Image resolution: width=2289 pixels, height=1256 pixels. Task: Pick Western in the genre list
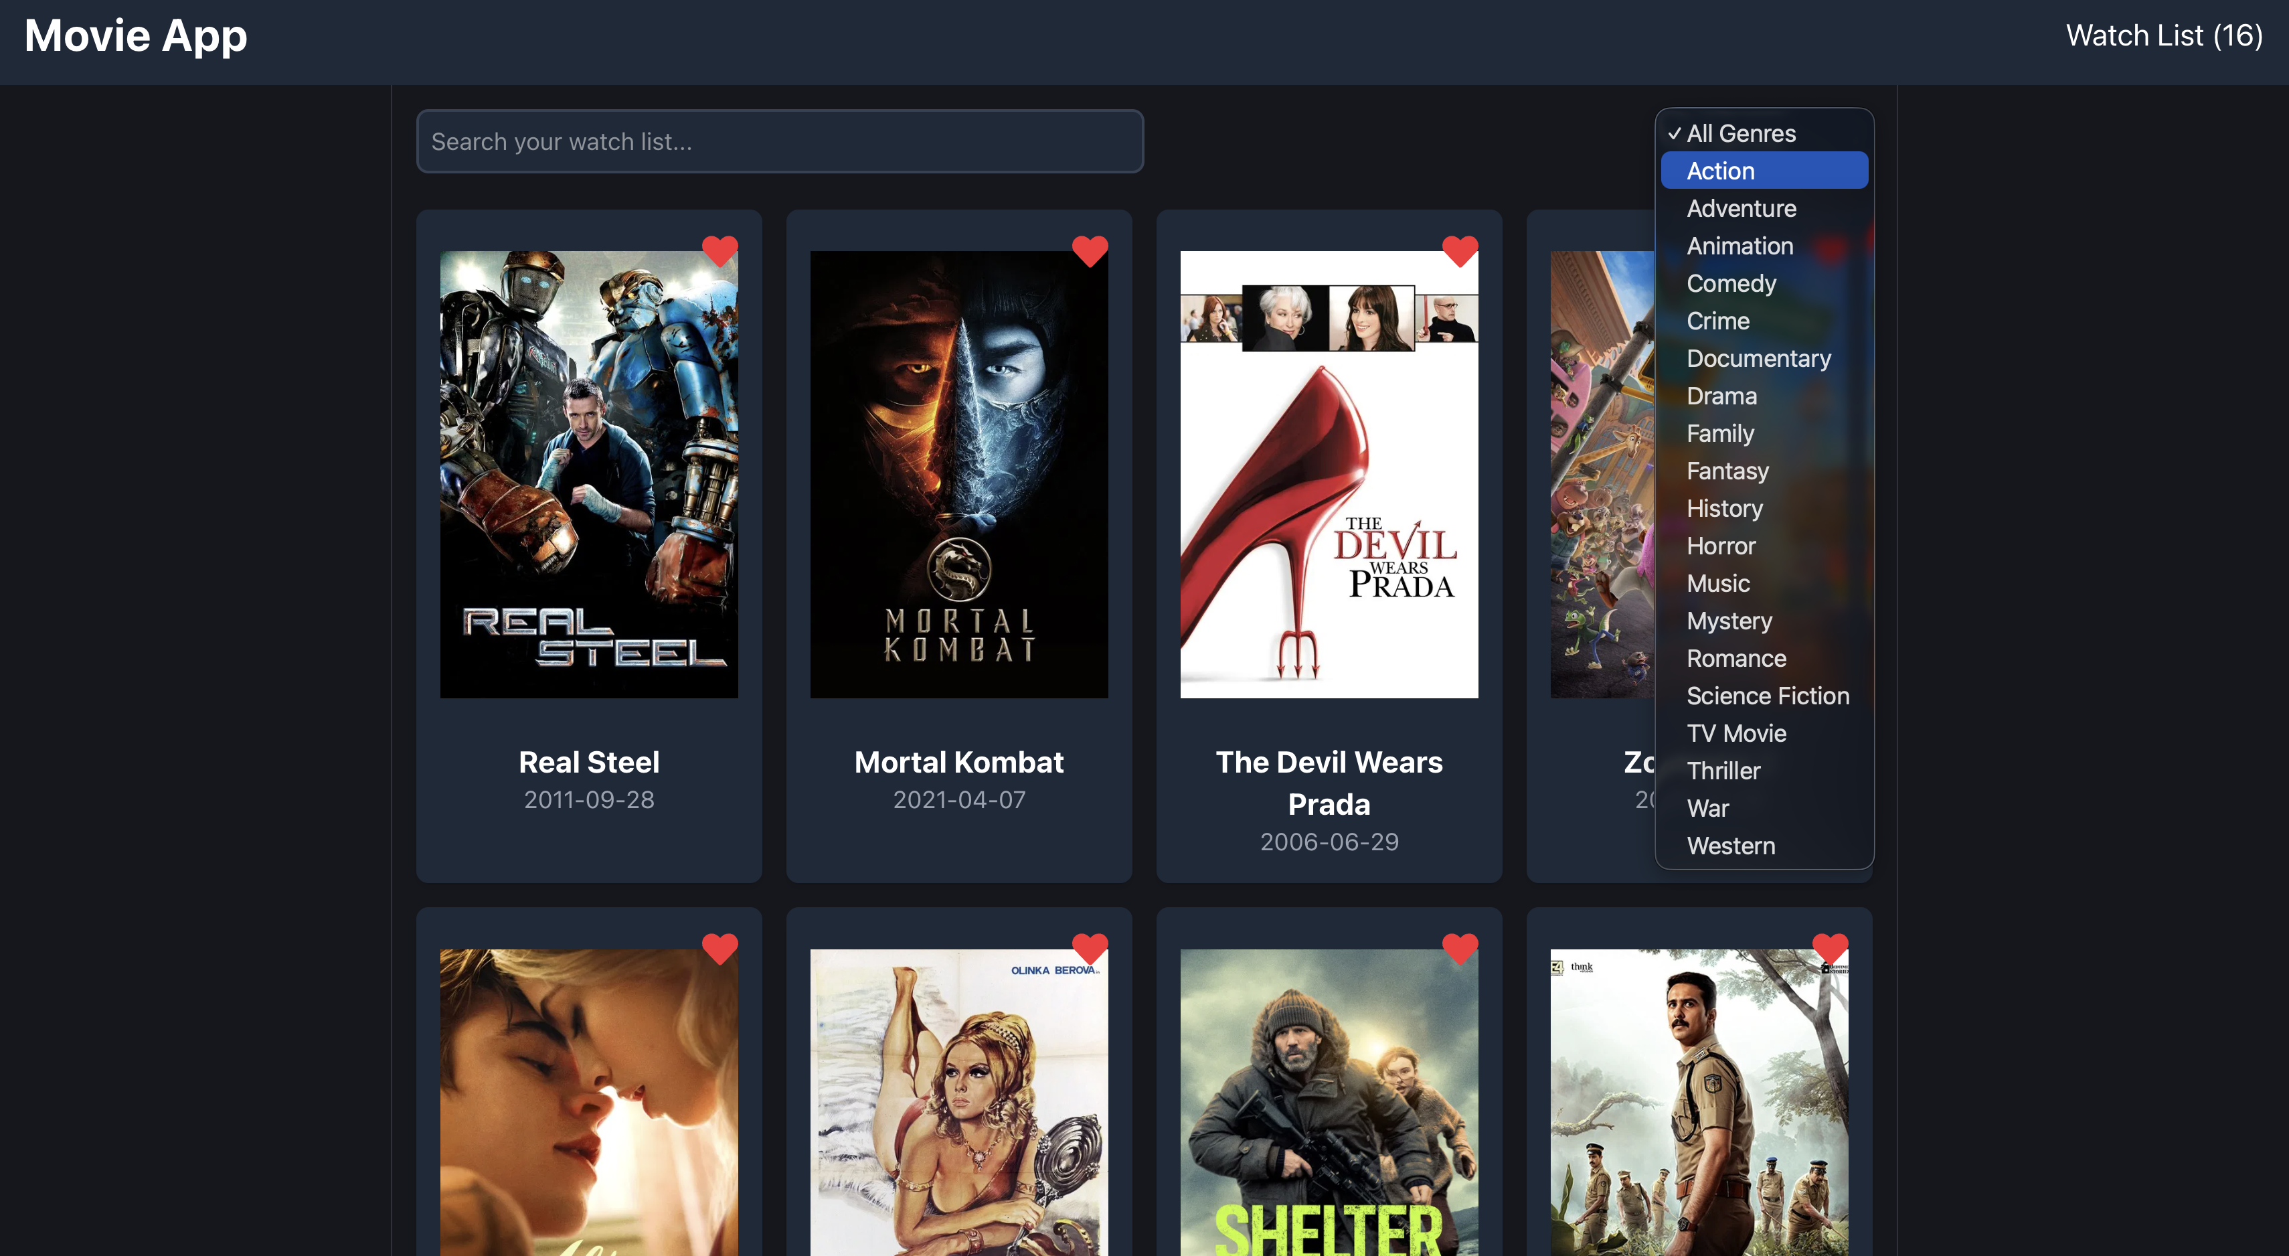[x=1765, y=846]
